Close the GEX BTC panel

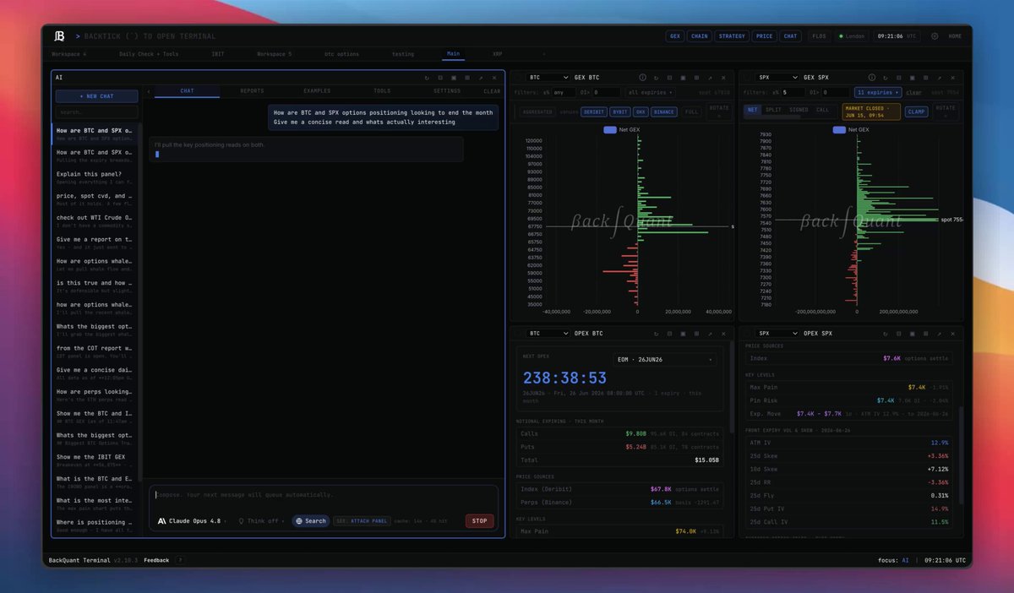(724, 77)
